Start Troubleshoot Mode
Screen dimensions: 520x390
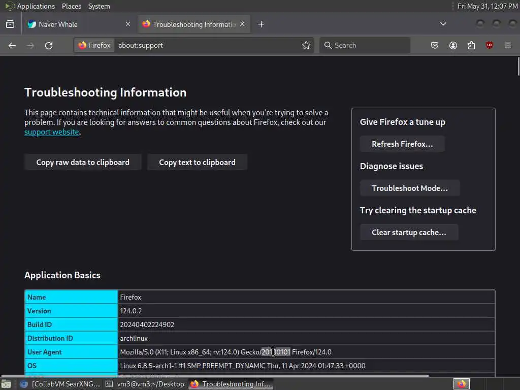tap(410, 188)
